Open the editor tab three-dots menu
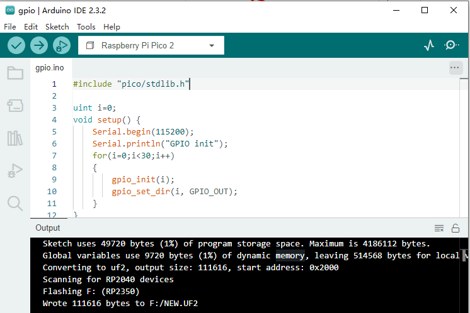The width and height of the screenshot is (470, 313). [x=454, y=67]
